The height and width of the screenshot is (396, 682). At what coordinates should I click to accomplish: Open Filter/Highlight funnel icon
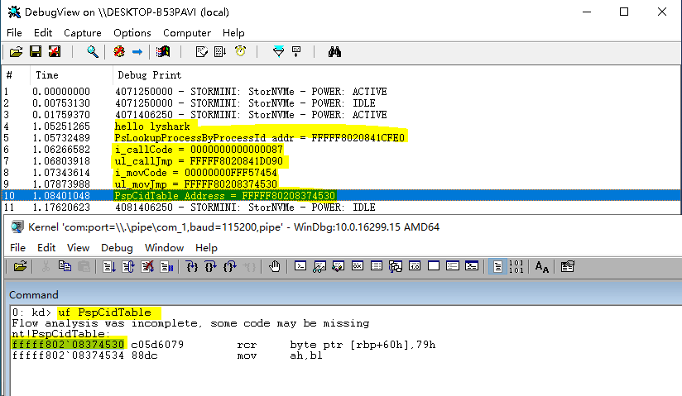278,52
